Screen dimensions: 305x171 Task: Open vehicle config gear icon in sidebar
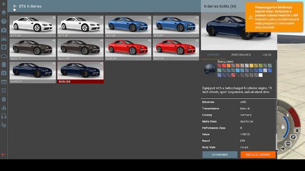click(4, 47)
